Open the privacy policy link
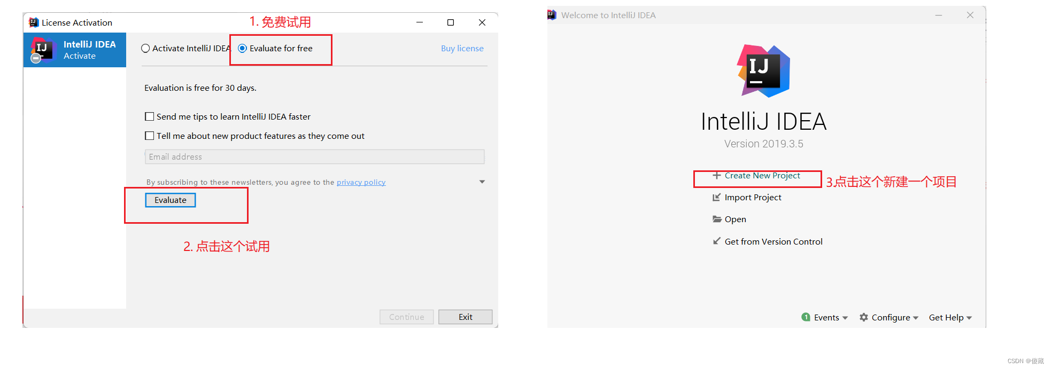 (361, 182)
